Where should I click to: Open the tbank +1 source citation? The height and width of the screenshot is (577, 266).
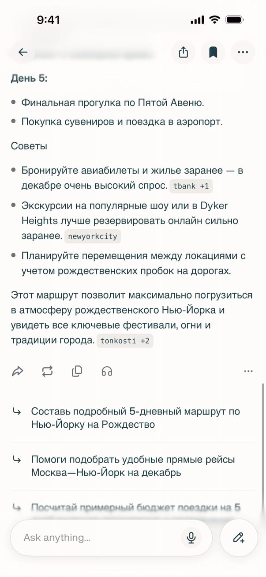(x=191, y=186)
